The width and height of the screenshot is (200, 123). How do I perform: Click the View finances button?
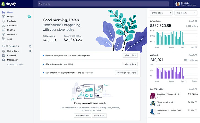(82, 116)
